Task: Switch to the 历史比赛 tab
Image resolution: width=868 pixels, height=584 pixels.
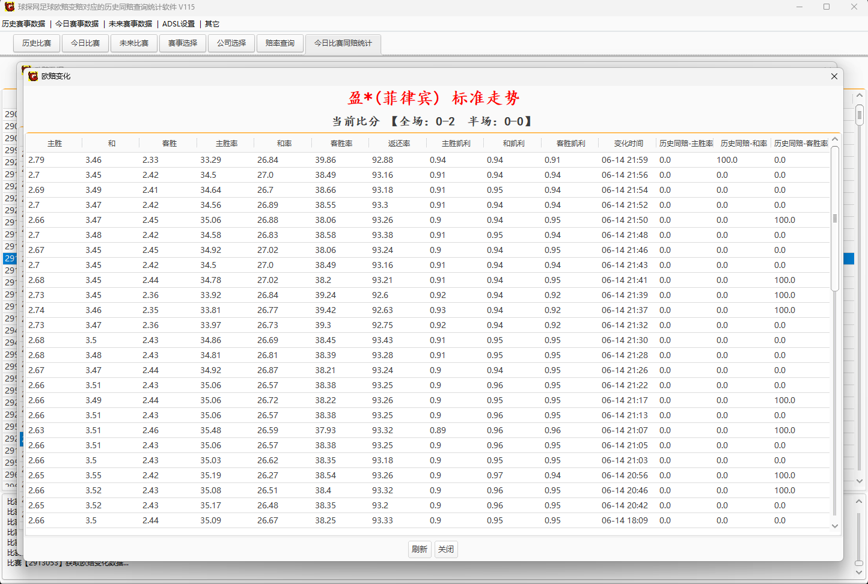Action: (x=37, y=43)
